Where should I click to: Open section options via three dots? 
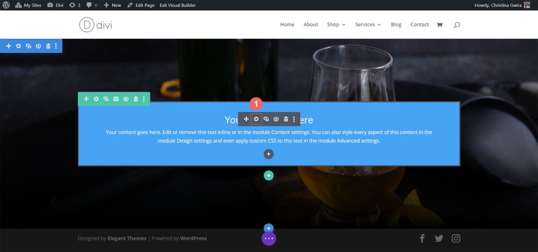(56, 45)
